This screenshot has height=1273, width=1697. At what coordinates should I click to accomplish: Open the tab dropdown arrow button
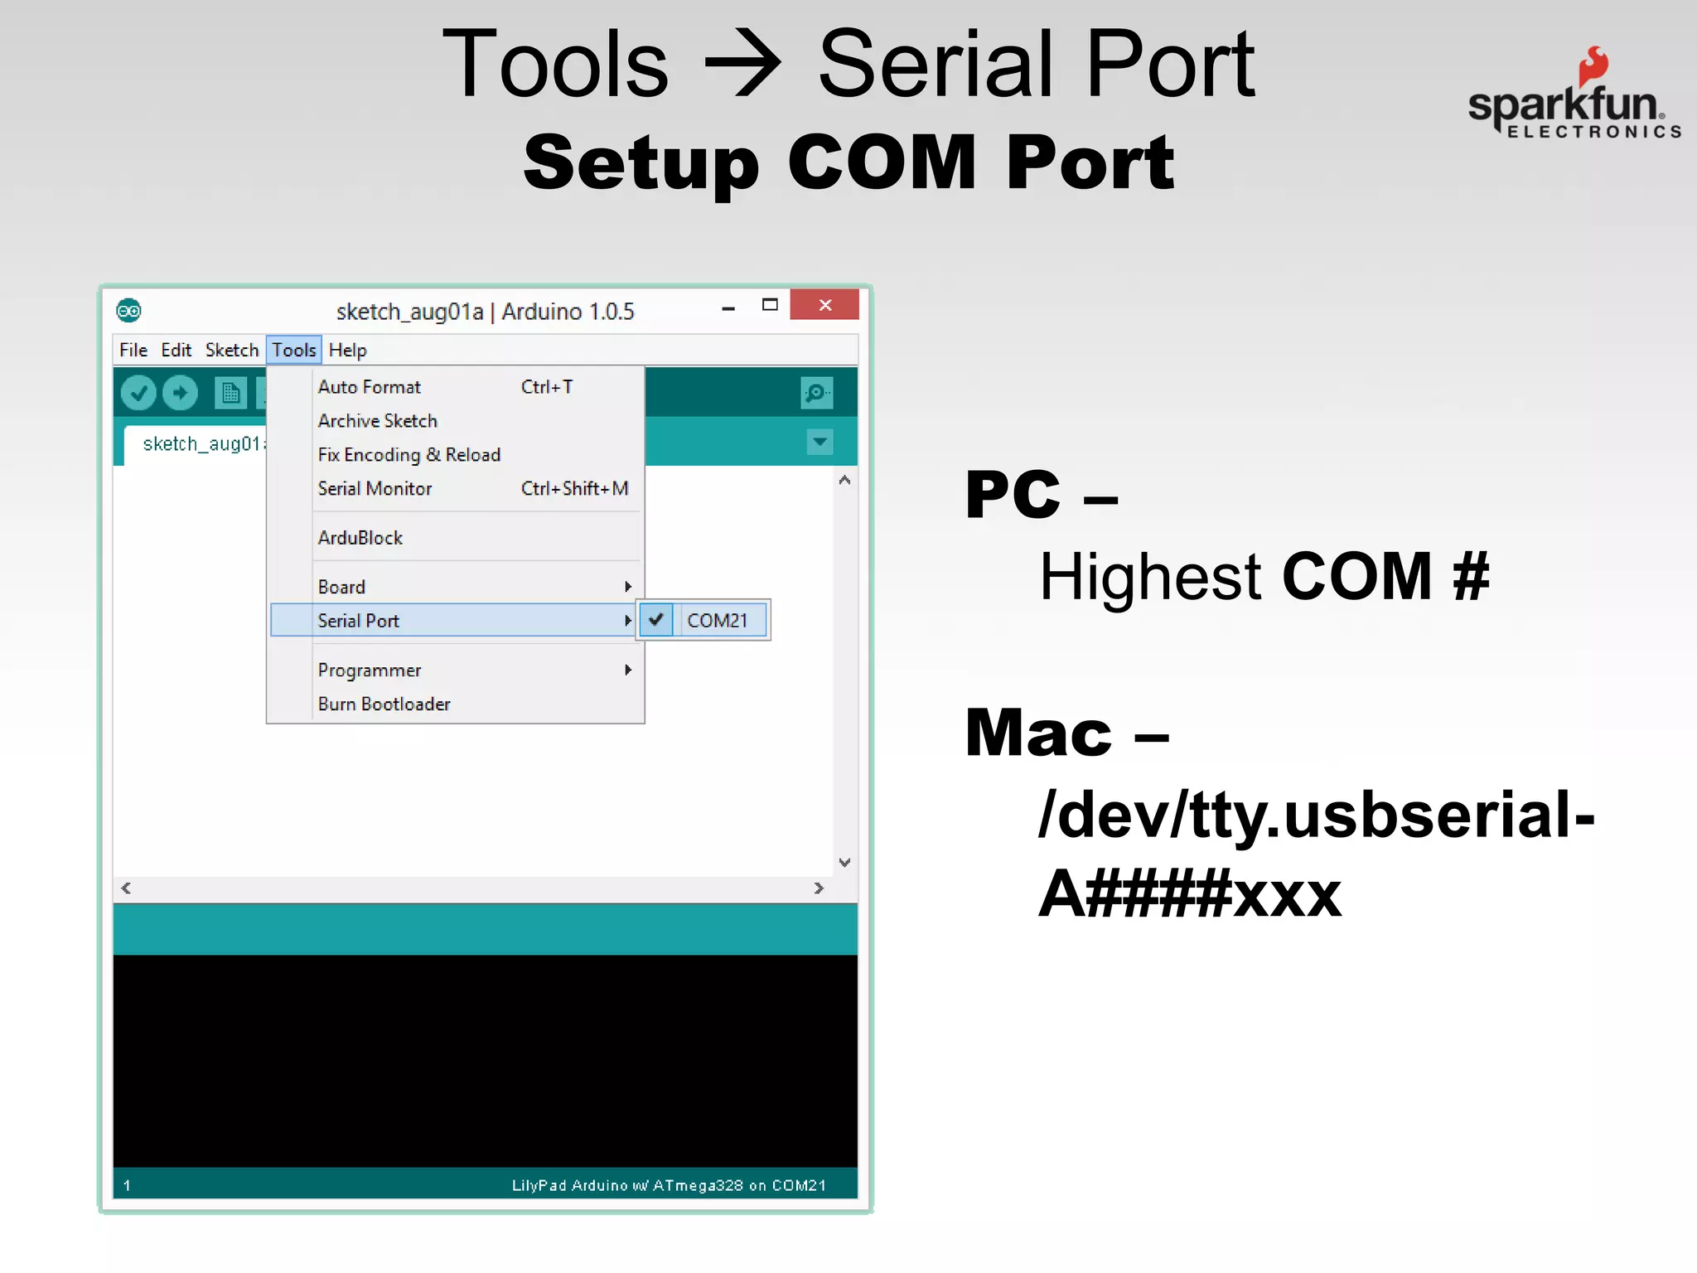click(x=819, y=442)
